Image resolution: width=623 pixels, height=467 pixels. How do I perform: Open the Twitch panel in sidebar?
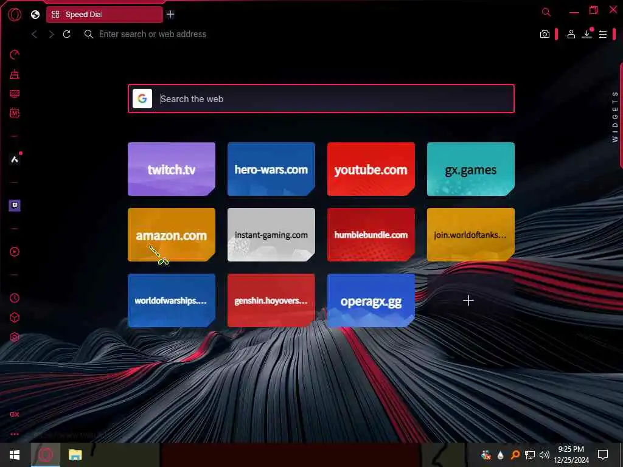15,206
